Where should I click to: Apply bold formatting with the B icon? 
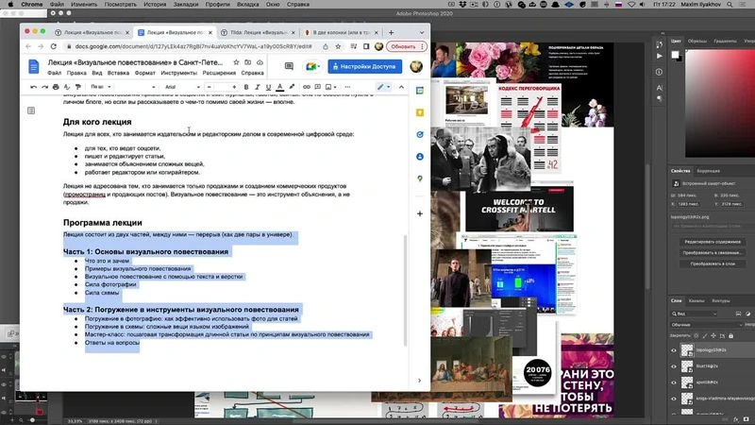pyautogui.click(x=246, y=87)
